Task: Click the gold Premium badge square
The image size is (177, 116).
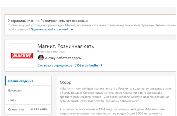Action: [32, 109]
